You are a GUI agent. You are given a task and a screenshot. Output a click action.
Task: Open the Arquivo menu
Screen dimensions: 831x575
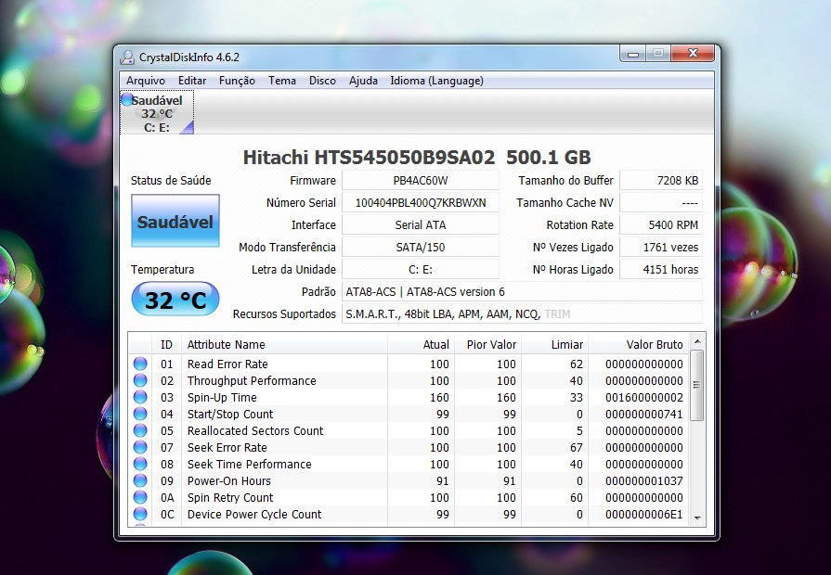[146, 81]
